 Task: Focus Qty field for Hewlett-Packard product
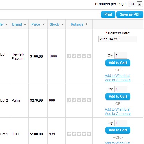[x=121, y=56]
